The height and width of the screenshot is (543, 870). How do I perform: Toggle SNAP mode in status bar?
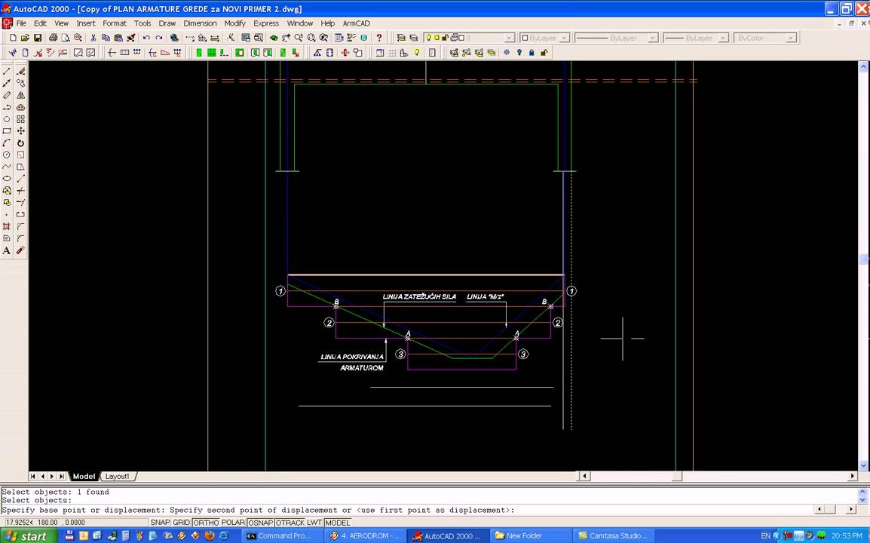coord(160,523)
